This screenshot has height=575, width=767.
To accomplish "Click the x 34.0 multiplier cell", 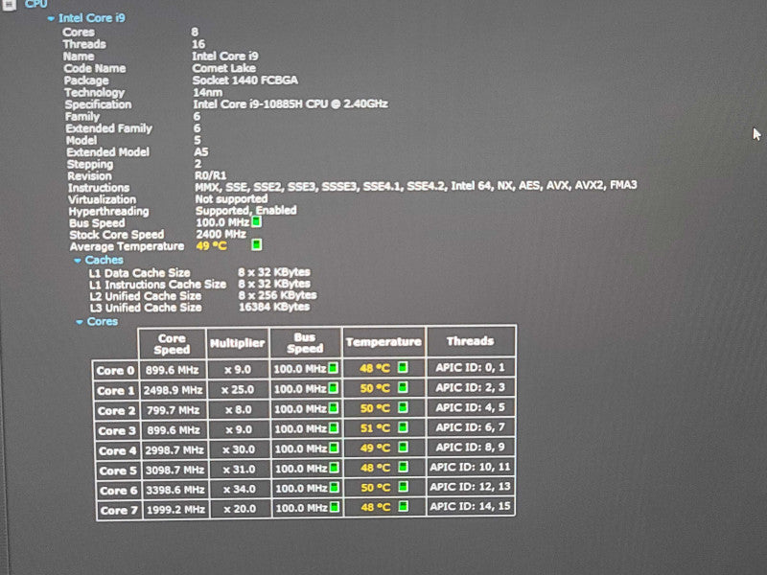I will coord(240,489).
